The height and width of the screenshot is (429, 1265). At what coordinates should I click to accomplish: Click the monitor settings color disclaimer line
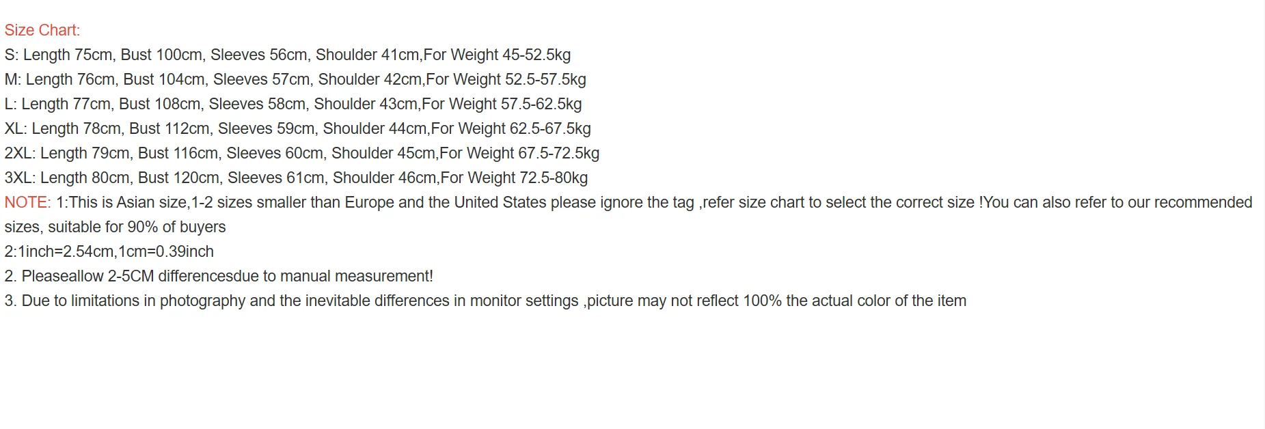pos(485,301)
